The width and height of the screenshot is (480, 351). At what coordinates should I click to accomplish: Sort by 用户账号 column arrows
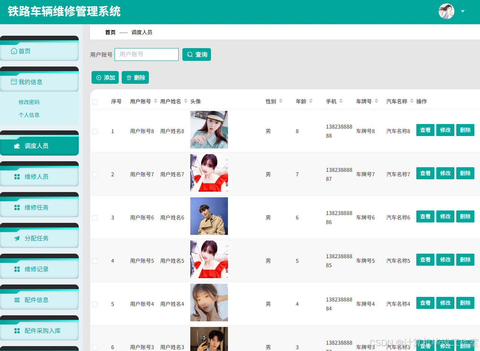coord(156,101)
